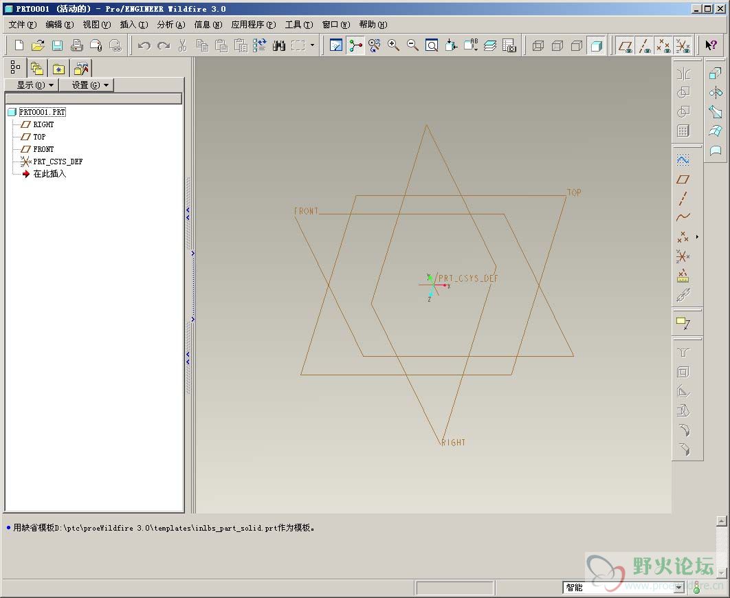Click the regenerate model icon
730x598 pixels.
[260, 45]
